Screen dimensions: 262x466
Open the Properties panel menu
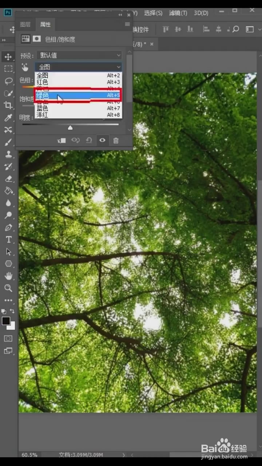coord(127,24)
